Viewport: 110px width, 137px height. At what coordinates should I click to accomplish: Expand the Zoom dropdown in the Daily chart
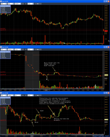[x=30, y=4]
